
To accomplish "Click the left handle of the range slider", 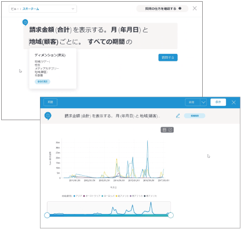I will coord(47,215).
